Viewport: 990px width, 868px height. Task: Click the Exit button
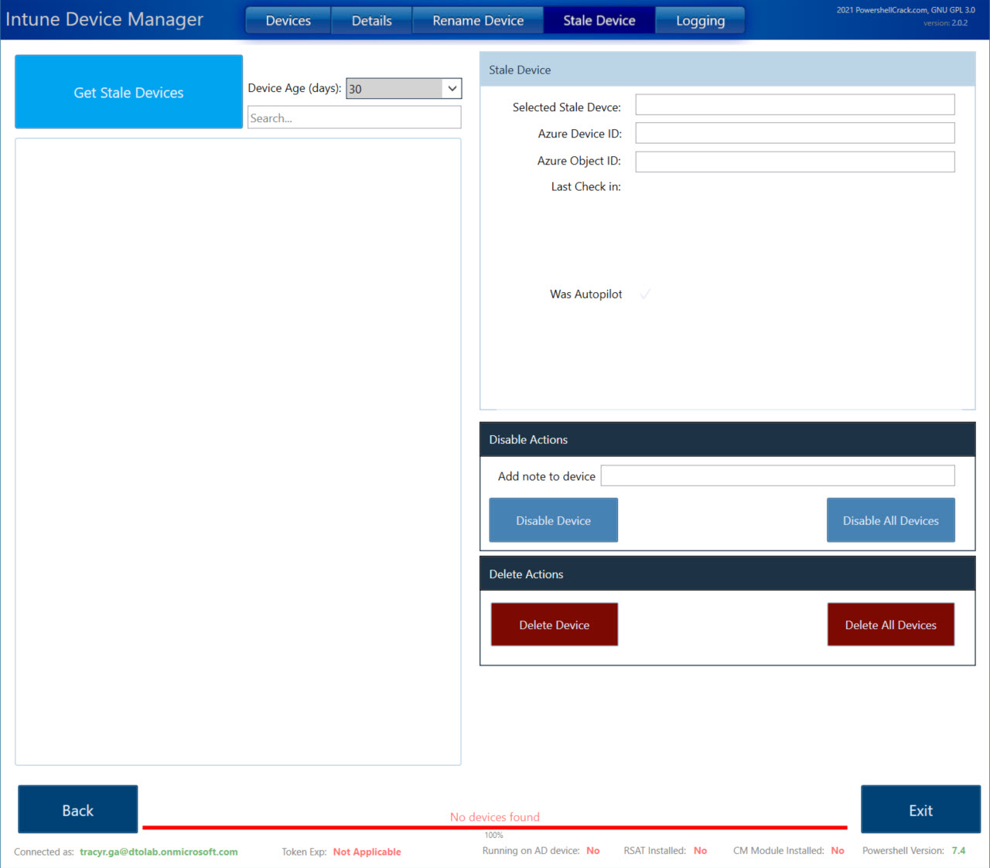pyautogui.click(x=920, y=809)
